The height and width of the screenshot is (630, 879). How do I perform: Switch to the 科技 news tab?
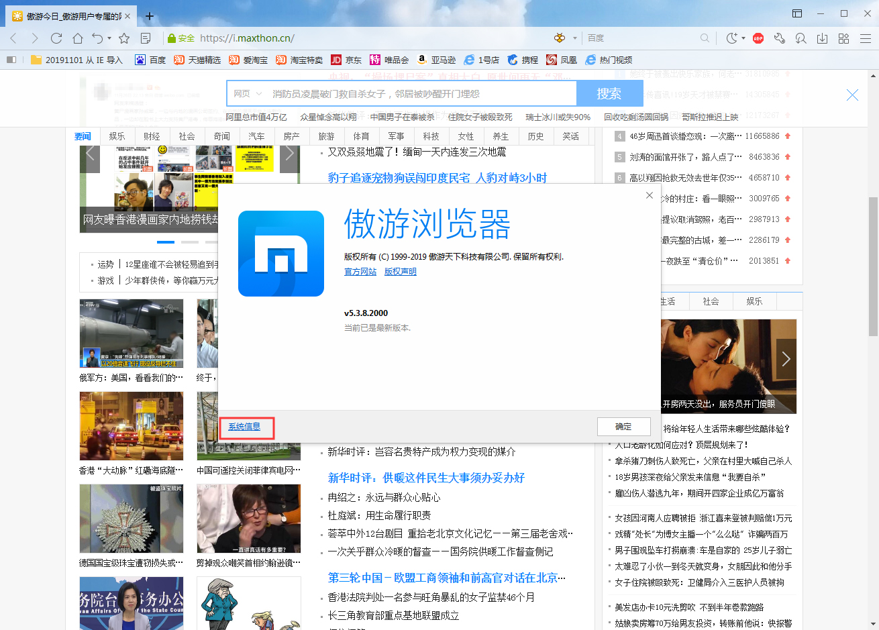coord(431,136)
